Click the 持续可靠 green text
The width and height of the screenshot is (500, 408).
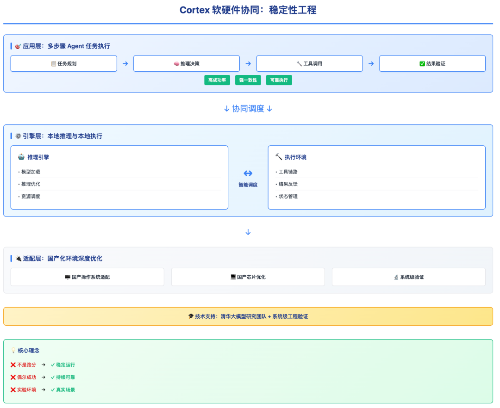click(65, 377)
